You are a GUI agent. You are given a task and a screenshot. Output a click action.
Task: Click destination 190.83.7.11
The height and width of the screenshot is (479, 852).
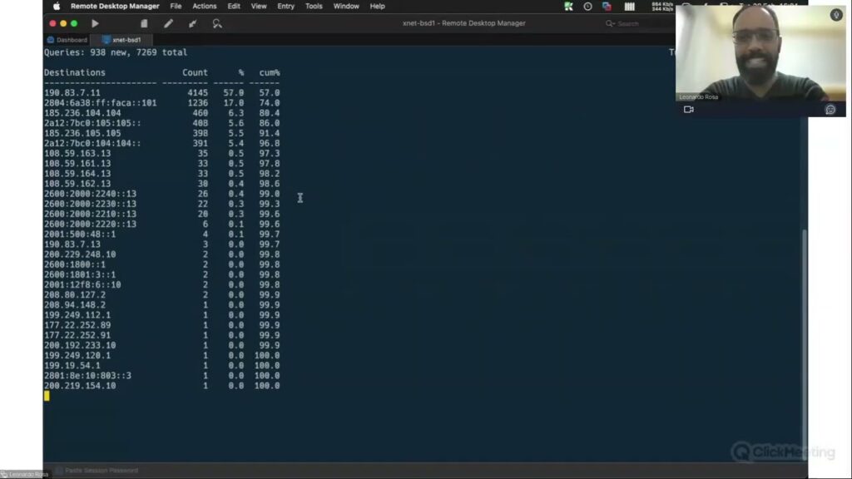pos(72,93)
